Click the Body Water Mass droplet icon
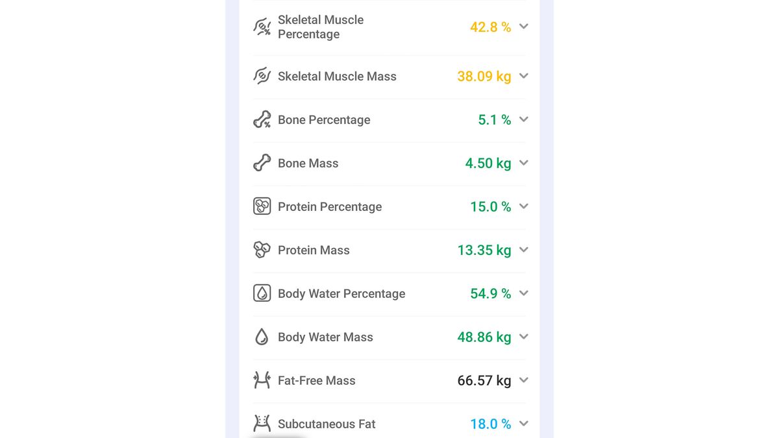This screenshot has height=438, width=779. tap(262, 337)
